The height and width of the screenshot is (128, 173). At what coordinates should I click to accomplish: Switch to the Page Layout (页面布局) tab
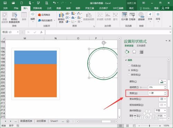37,8
